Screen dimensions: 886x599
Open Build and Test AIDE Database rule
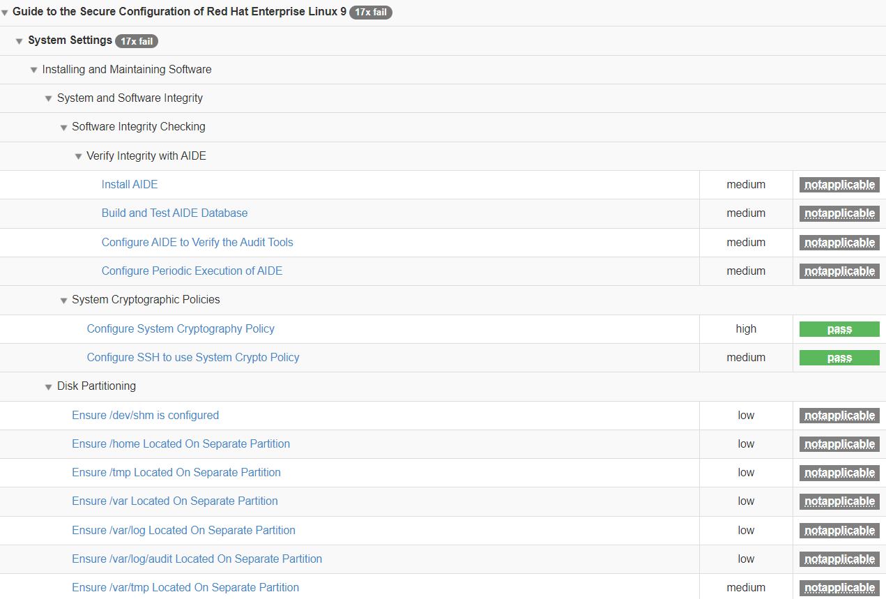174,213
